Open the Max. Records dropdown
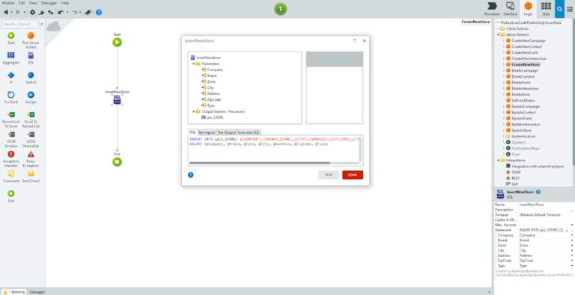 point(572,225)
